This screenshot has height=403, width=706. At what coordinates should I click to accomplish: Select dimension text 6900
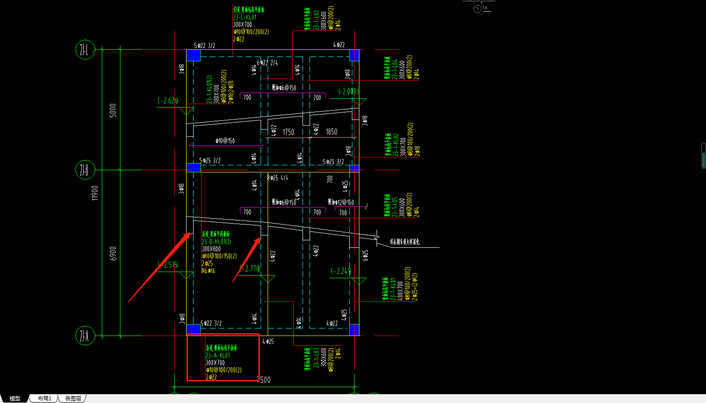[113, 253]
